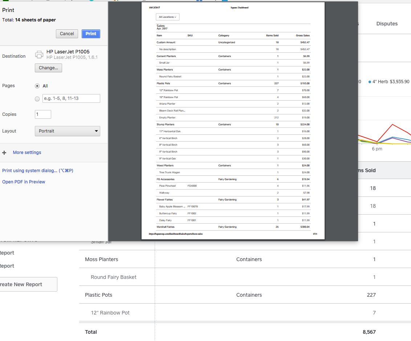
Task: Open the Layout Portrait dropdown
Action: (x=67, y=131)
